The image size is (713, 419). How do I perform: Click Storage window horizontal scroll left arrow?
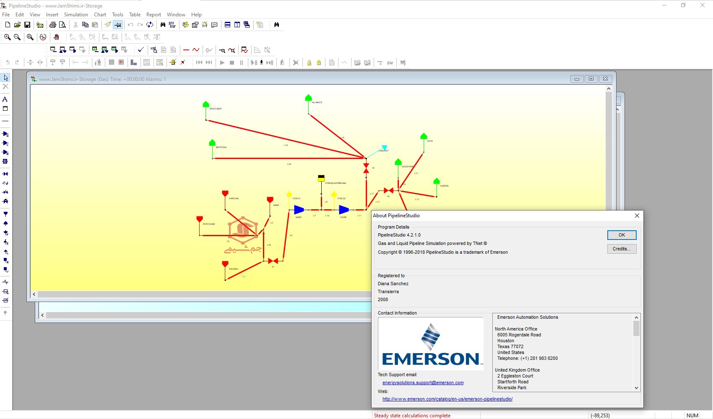pyautogui.click(x=34, y=294)
